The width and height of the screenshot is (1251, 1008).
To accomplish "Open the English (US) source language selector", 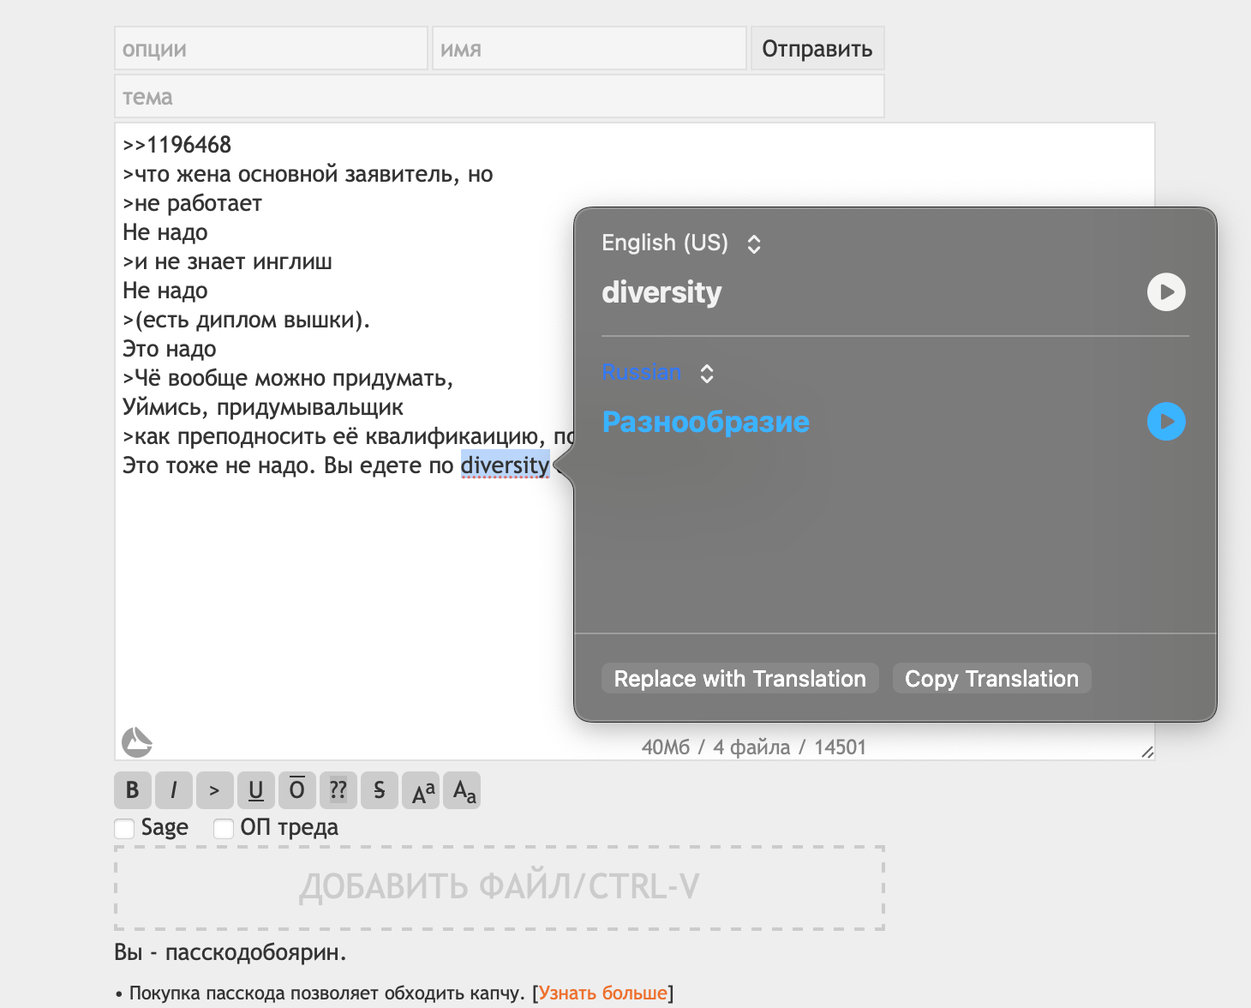I will (x=682, y=243).
